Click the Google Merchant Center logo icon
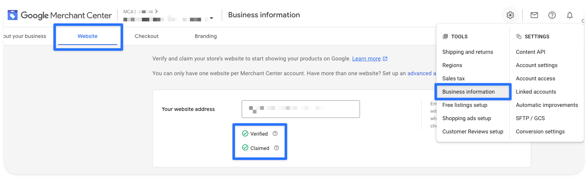Image resolution: width=588 pixels, height=178 pixels. pyautogui.click(x=13, y=15)
